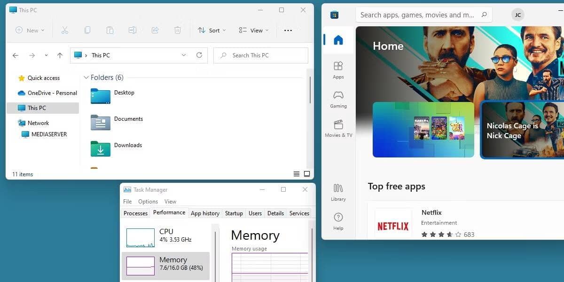The image size is (564, 282).
Task: Open the Sort dropdown in File Explorer
Action: (212, 30)
